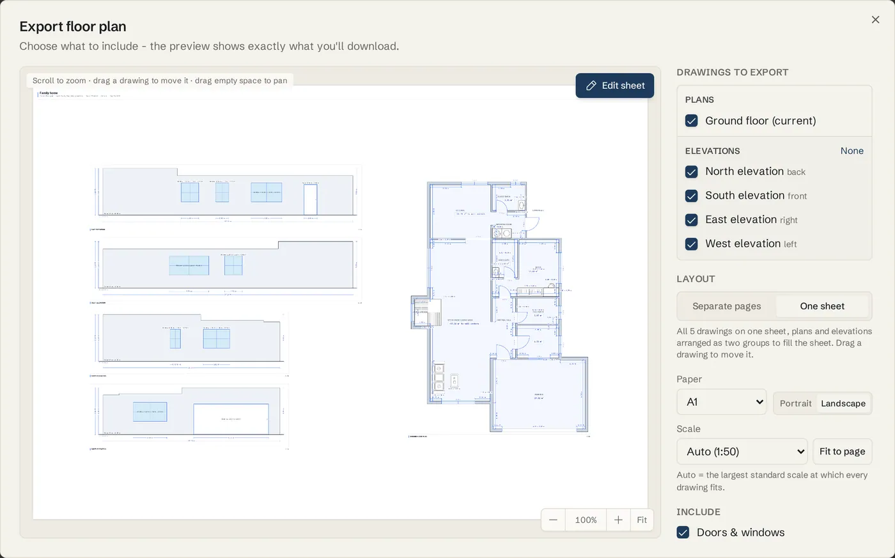Image resolution: width=895 pixels, height=558 pixels.
Task: Click the 'West elevation' label text
Action: coord(742,244)
